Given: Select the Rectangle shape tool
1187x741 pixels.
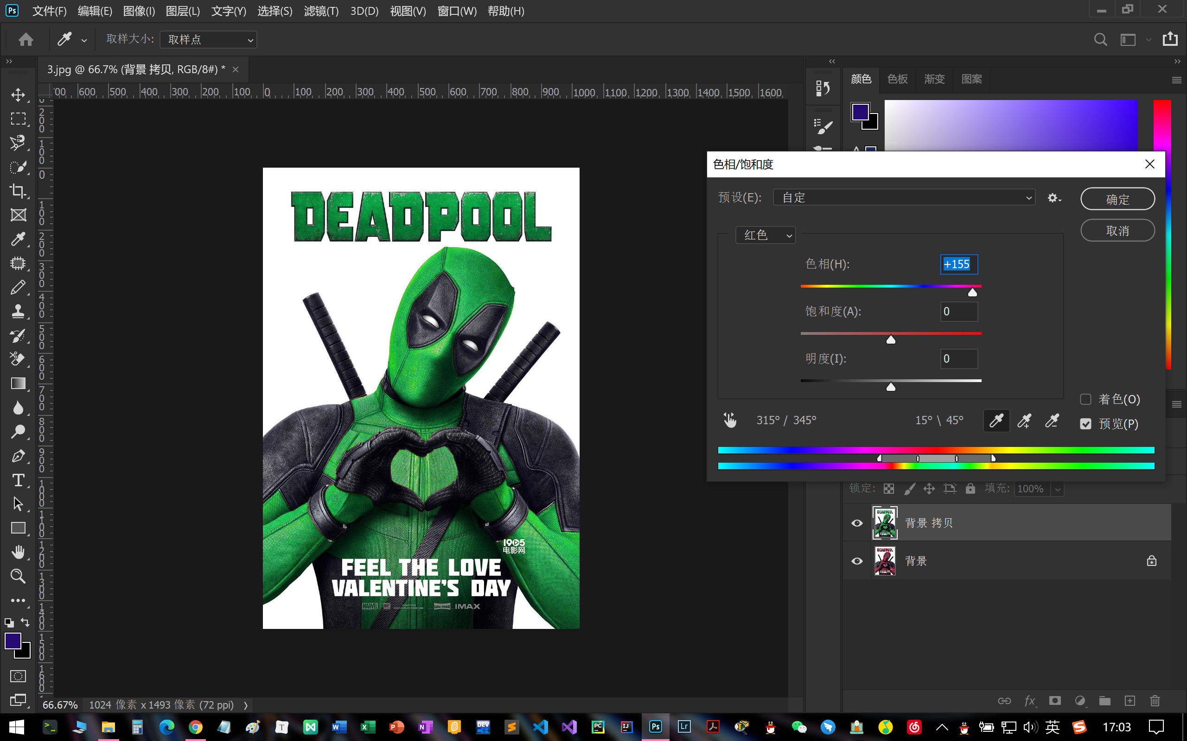Looking at the screenshot, I should click(x=18, y=528).
